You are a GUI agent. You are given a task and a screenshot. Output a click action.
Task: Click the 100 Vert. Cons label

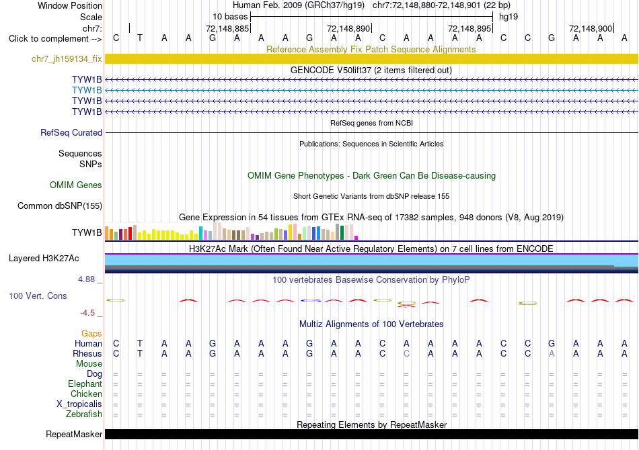38,296
